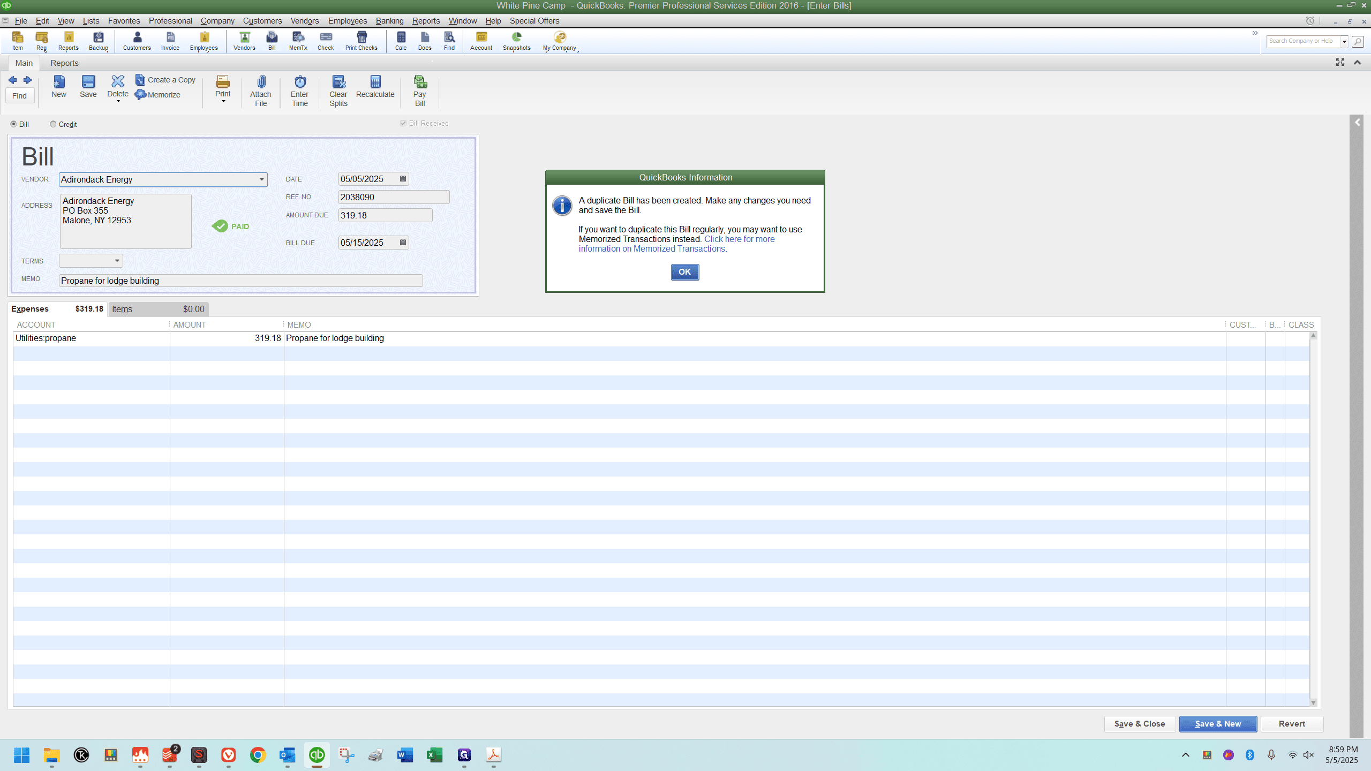Toggle the Bill Received checkbox
The height and width of the screenshot is (771, 1371).
(403, 123)
